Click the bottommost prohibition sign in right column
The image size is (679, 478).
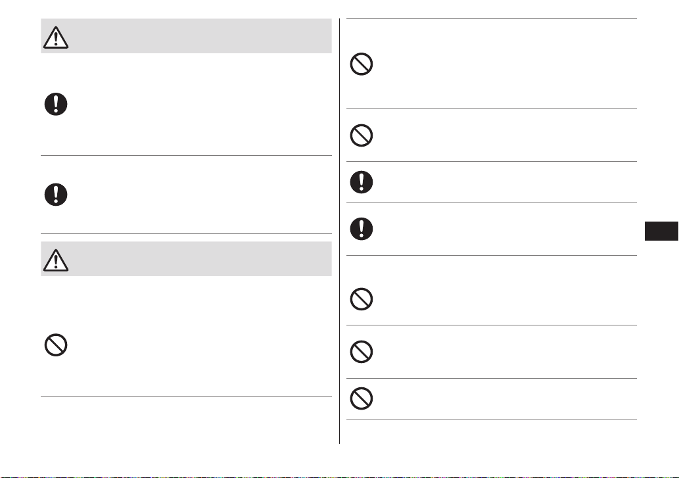point(361,398)
